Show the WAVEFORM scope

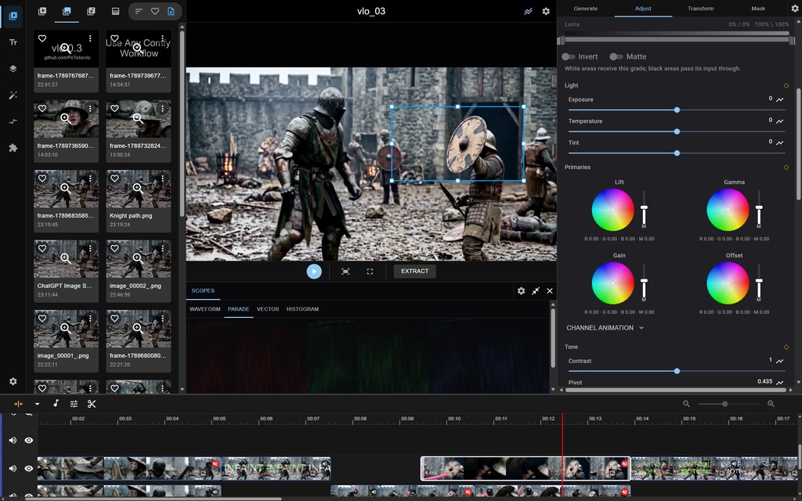(x=205, y=309)
